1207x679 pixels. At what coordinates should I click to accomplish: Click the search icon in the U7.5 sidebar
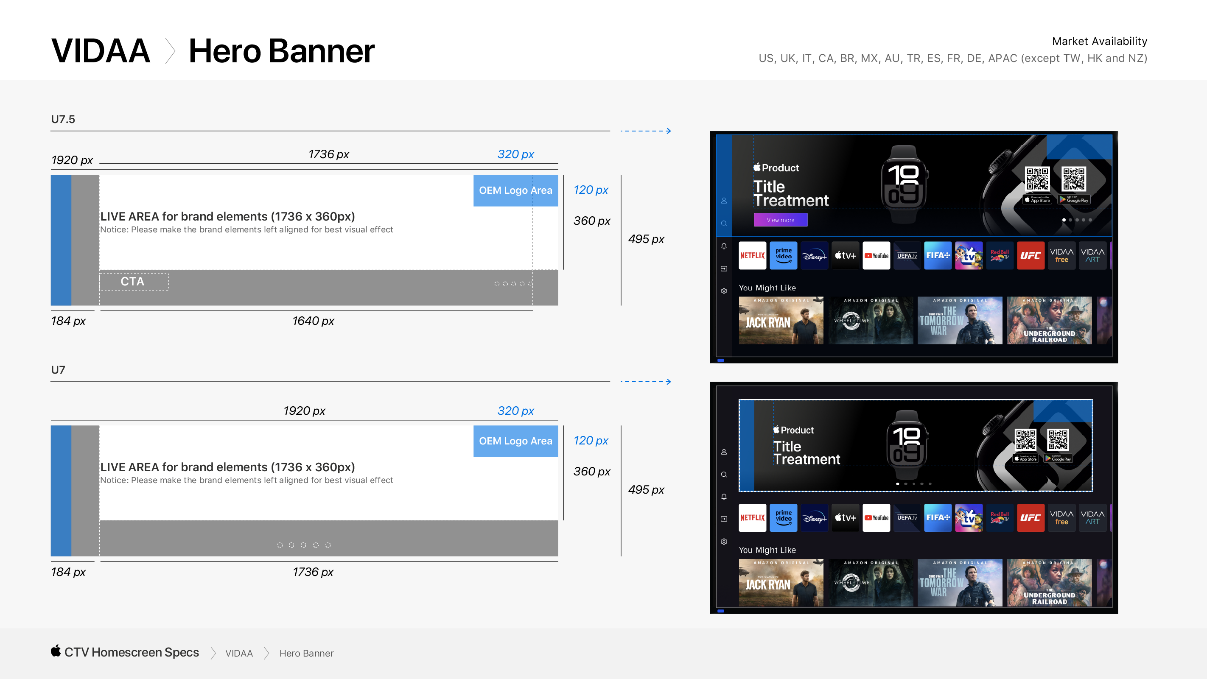[724, 224]
